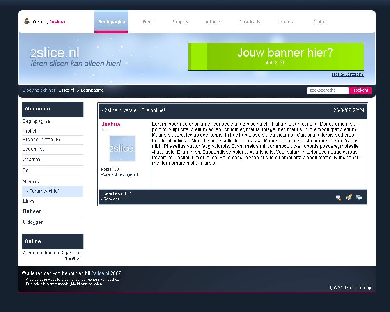Focus the zoekopdracht search field

point(328,90)
